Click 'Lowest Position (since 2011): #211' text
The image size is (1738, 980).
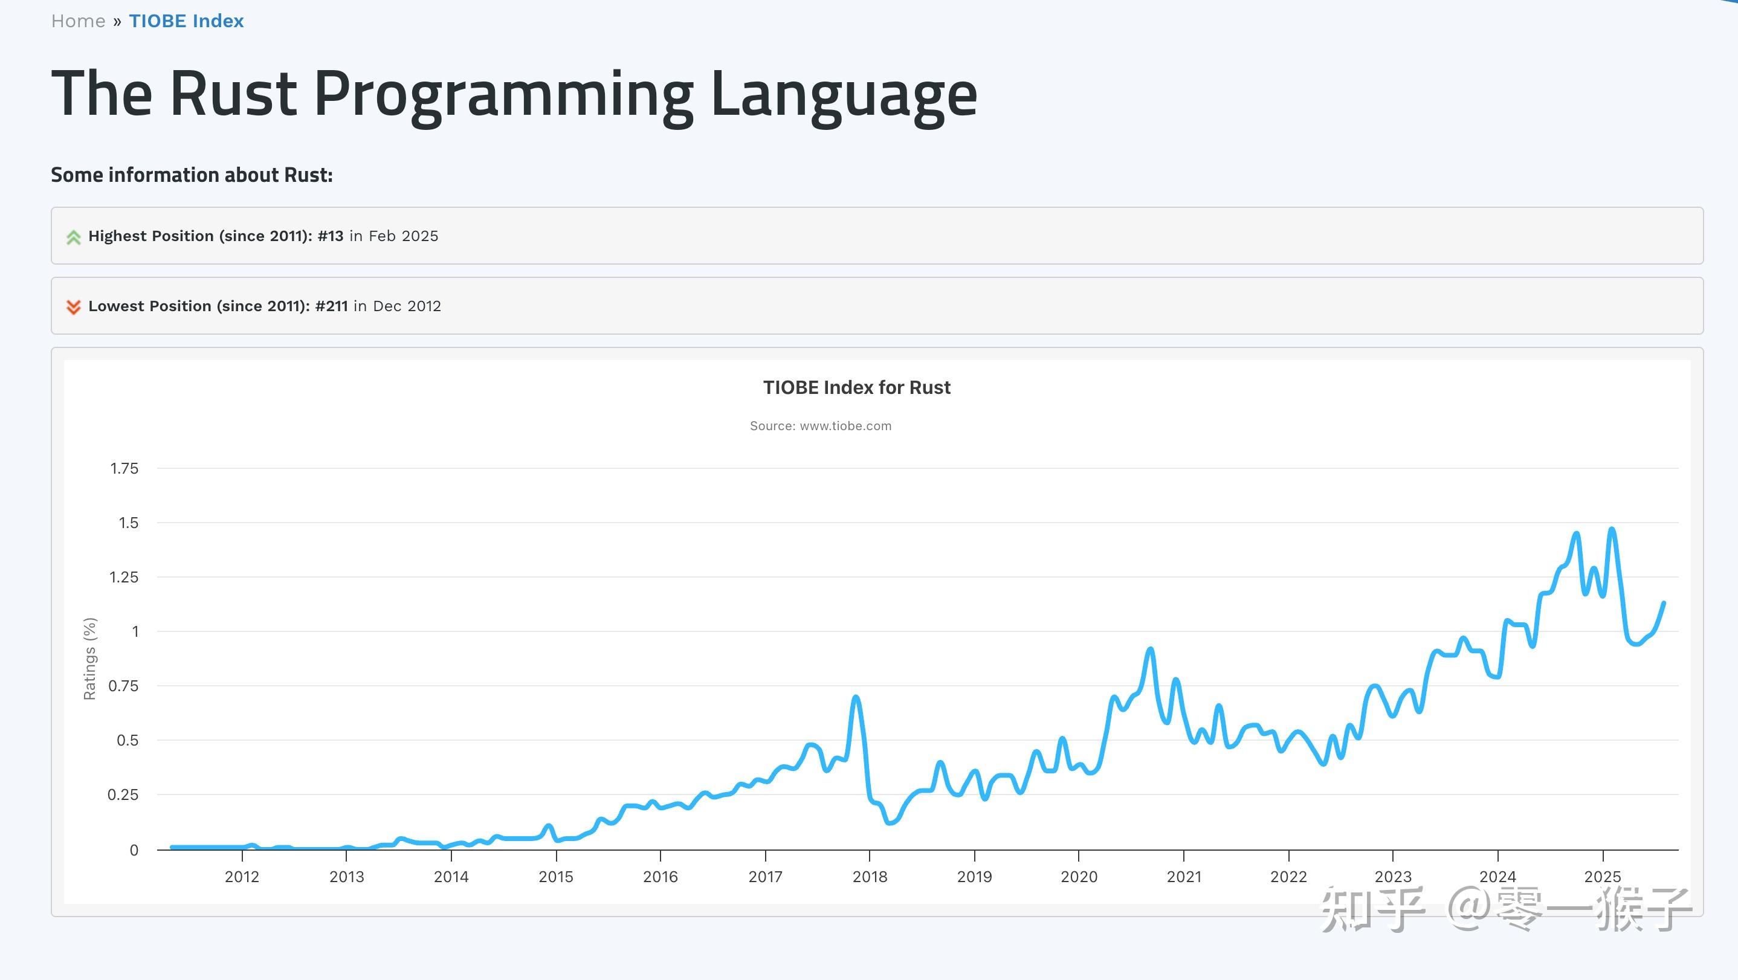coord(218,306)
